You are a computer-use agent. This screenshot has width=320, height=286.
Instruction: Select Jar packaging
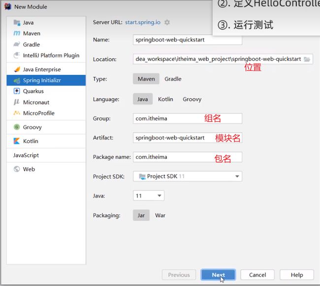141,215
